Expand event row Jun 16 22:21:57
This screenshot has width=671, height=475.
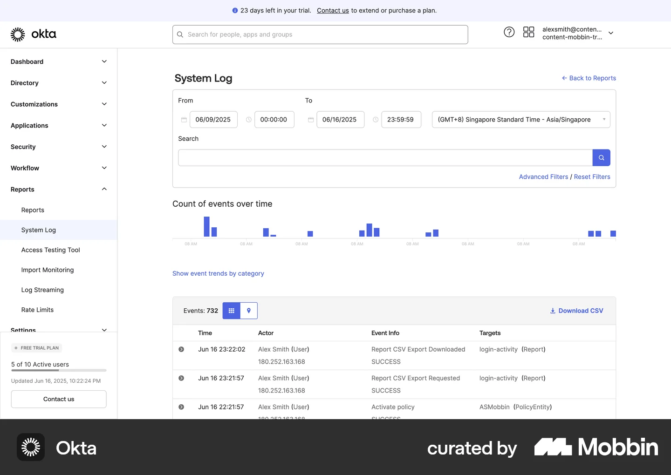pos(181,407)
